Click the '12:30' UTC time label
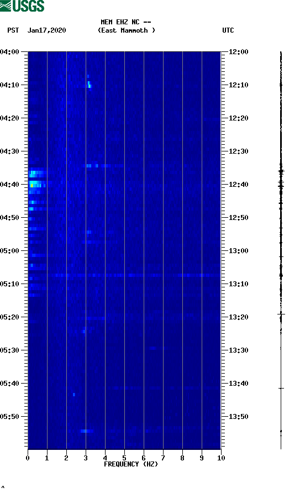This screenshot has width=305, height=493. (239, 151)
